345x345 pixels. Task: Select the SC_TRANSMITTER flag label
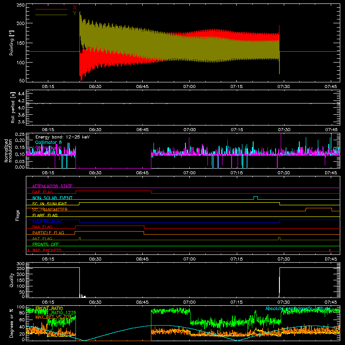50,210
